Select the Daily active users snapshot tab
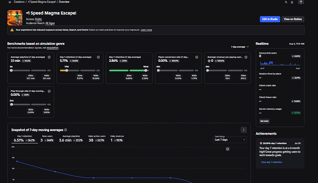318x183 pixels. 97,139
